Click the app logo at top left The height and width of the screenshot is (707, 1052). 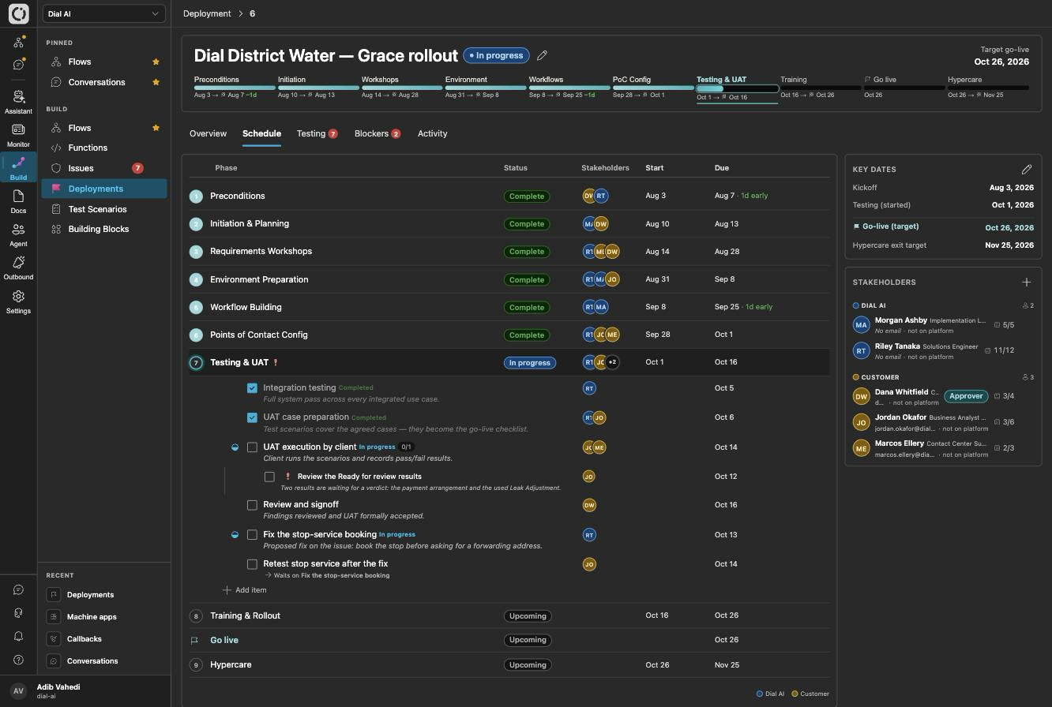[x=18, y=13]
